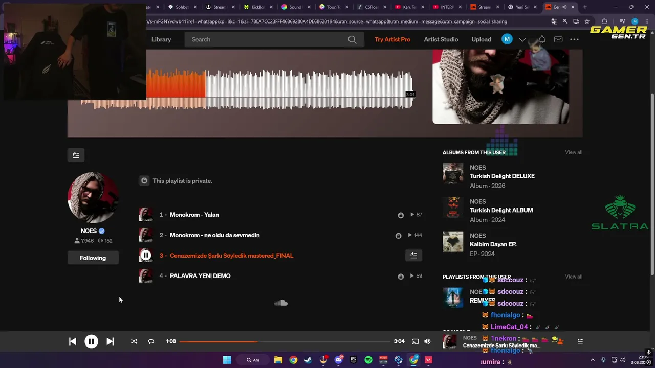This screenshot has height=368, width=655.
Task: Open Turkish Delight DELUXE album
Action: click(x=503, y=176)
